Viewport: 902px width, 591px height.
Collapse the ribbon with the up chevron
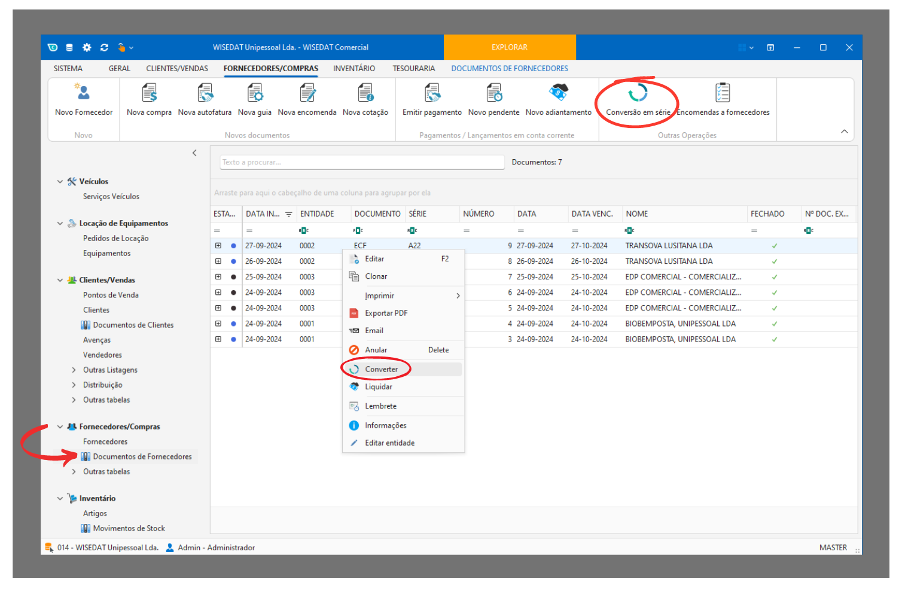[x=844, y=132]
